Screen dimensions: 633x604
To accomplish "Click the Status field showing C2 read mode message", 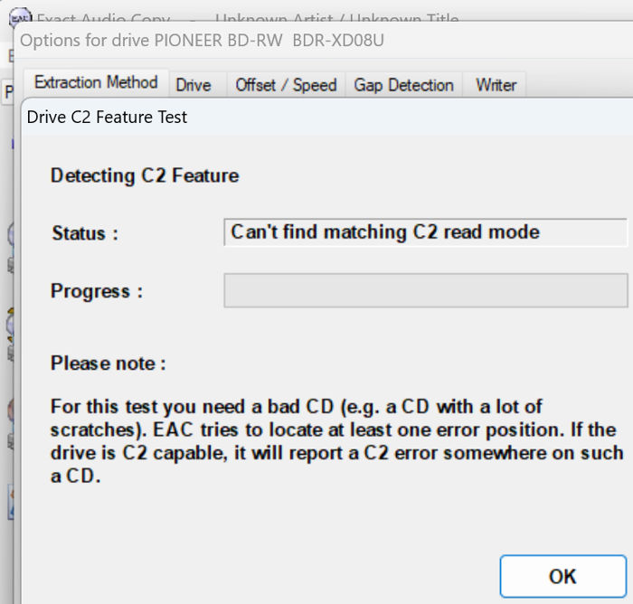I will pyautogui.click(x=426, y=232).
